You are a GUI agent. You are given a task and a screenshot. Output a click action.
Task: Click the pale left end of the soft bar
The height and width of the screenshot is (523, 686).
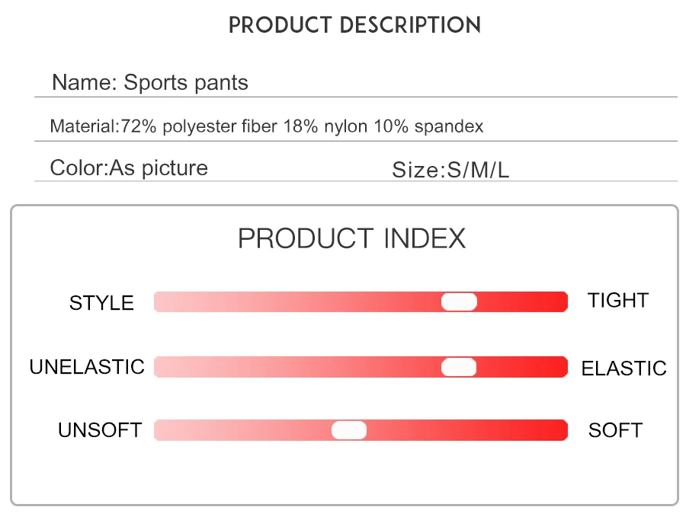(167, 430)
